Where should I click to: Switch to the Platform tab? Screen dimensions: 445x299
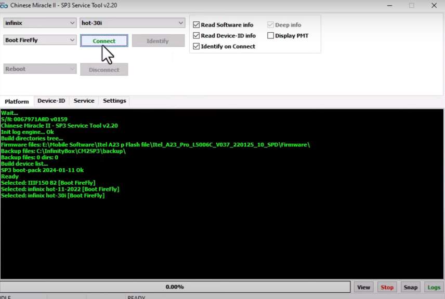click(x=17, y=101)
